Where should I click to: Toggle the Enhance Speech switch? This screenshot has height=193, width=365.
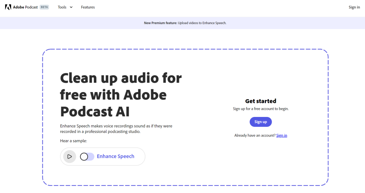[87, 156]
